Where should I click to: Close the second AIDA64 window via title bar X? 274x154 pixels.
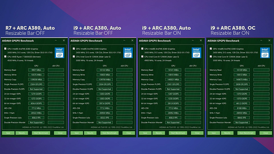click(132, 41)
